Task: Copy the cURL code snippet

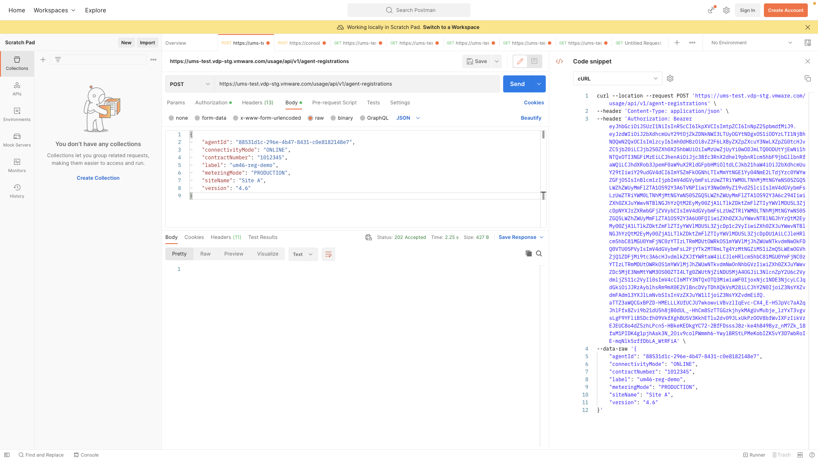Action: [807, 78]
